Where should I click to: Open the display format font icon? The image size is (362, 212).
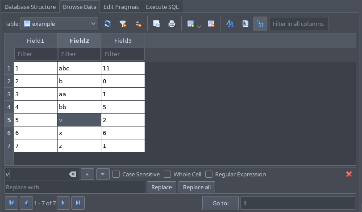click(x=230, y=24)
